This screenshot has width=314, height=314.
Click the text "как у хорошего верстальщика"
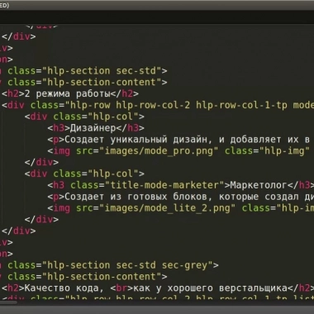click(x=210, y=288)
